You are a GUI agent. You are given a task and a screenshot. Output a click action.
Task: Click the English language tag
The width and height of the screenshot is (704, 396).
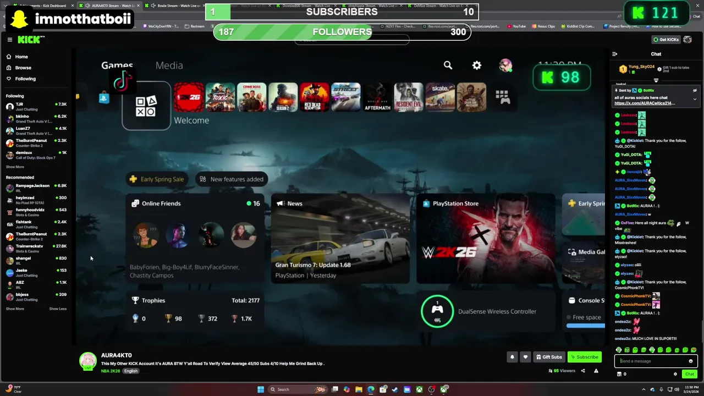click(x=131, y=371)
